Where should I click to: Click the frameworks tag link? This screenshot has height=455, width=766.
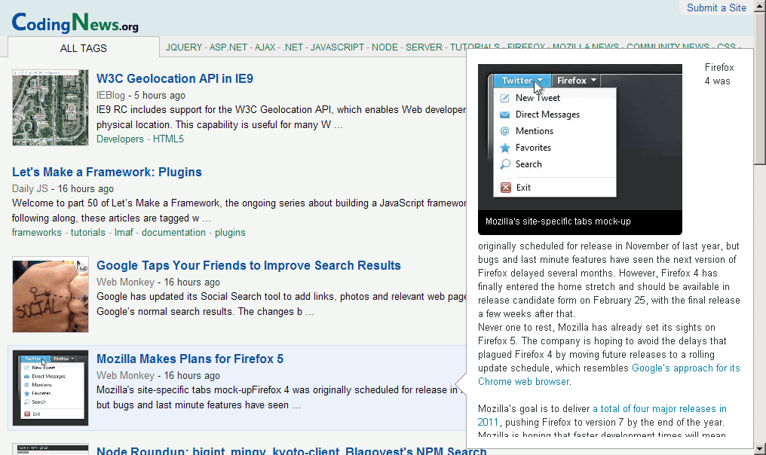[37, 233]
